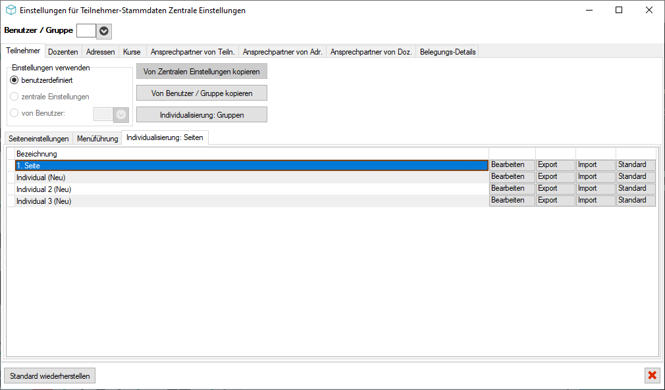
Task: Switch to the Dozenten tab
Action: [x=63, y=52]
